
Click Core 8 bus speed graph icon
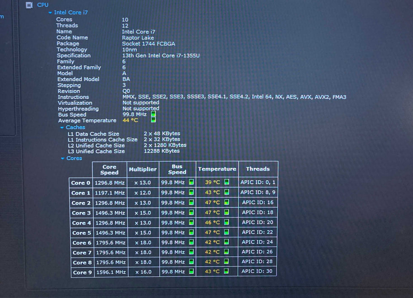192,262
